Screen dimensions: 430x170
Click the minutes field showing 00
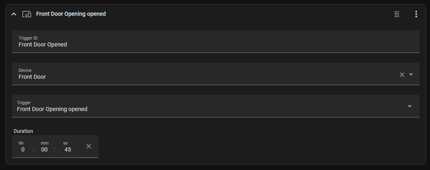tap(44, 149)
